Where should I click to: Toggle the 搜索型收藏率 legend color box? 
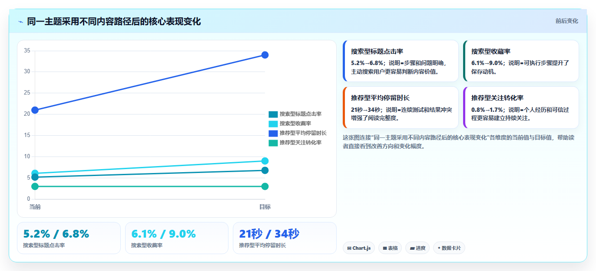pyautogui.click(x=273, y=124)
